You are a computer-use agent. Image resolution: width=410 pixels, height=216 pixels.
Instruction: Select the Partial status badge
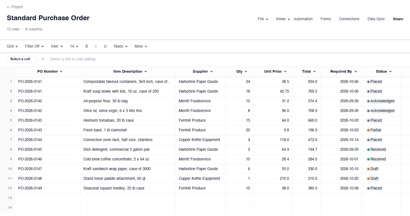tap(374, 130)
